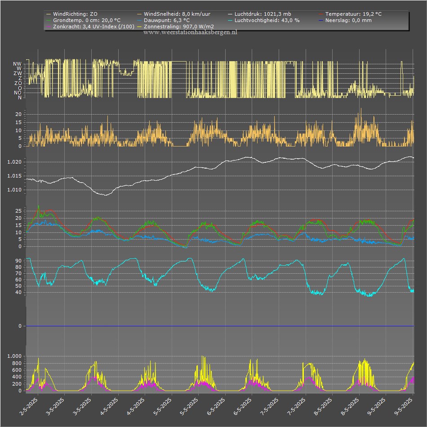Click the 800 solar radiation axis label
The width and height of the screenshot is (427, 427).
click(17, 363)
